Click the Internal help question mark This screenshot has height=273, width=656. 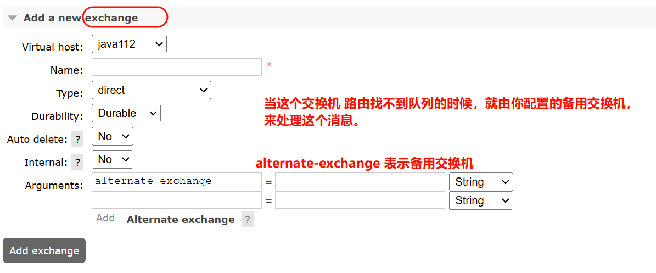[x=77, y=163]
